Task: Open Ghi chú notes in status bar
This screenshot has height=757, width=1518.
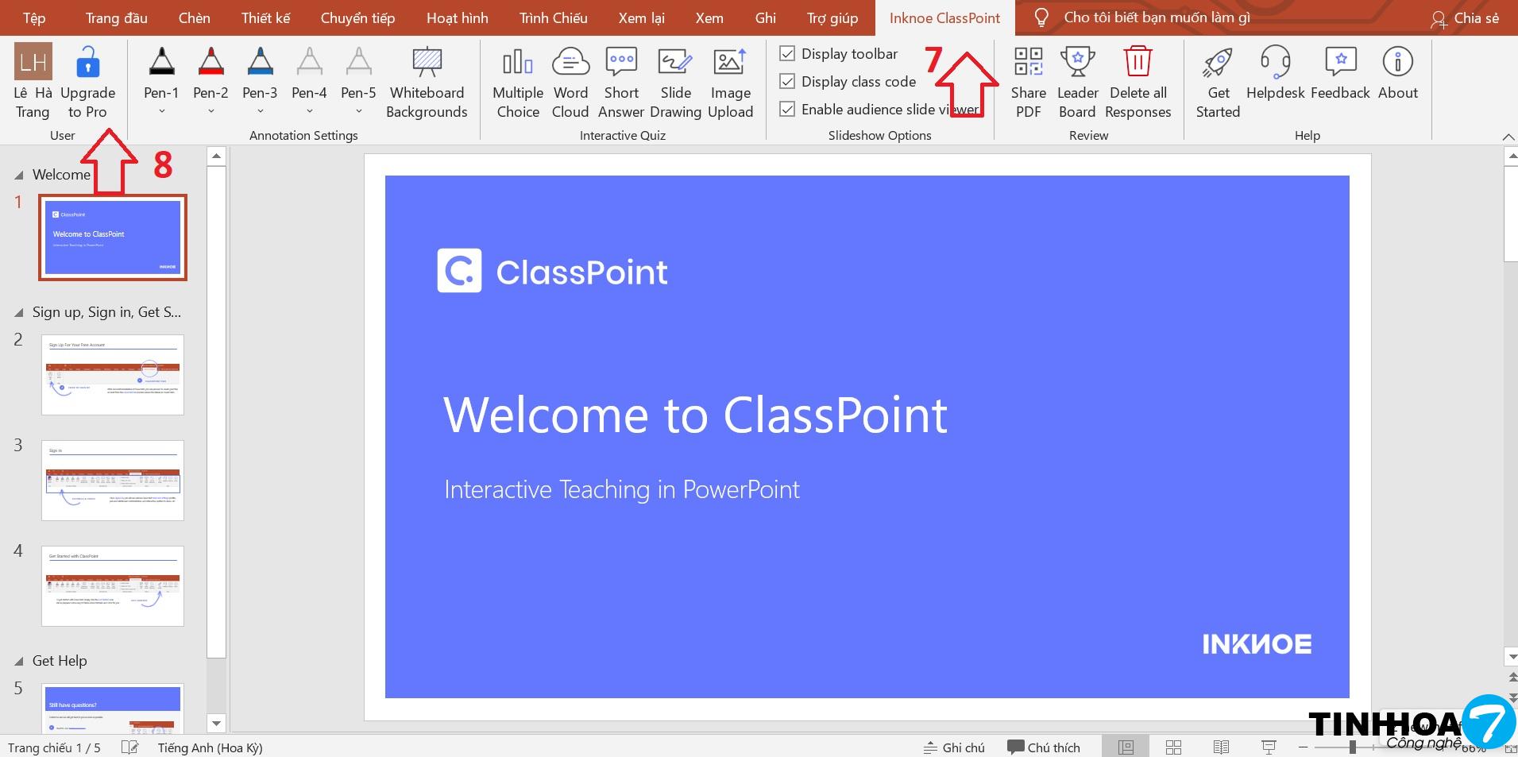Action: click(x=954, y=747)
